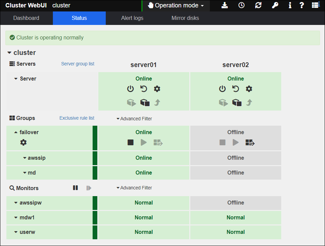
Task: Resume all monitors icon
Action: tap(89, 188)
